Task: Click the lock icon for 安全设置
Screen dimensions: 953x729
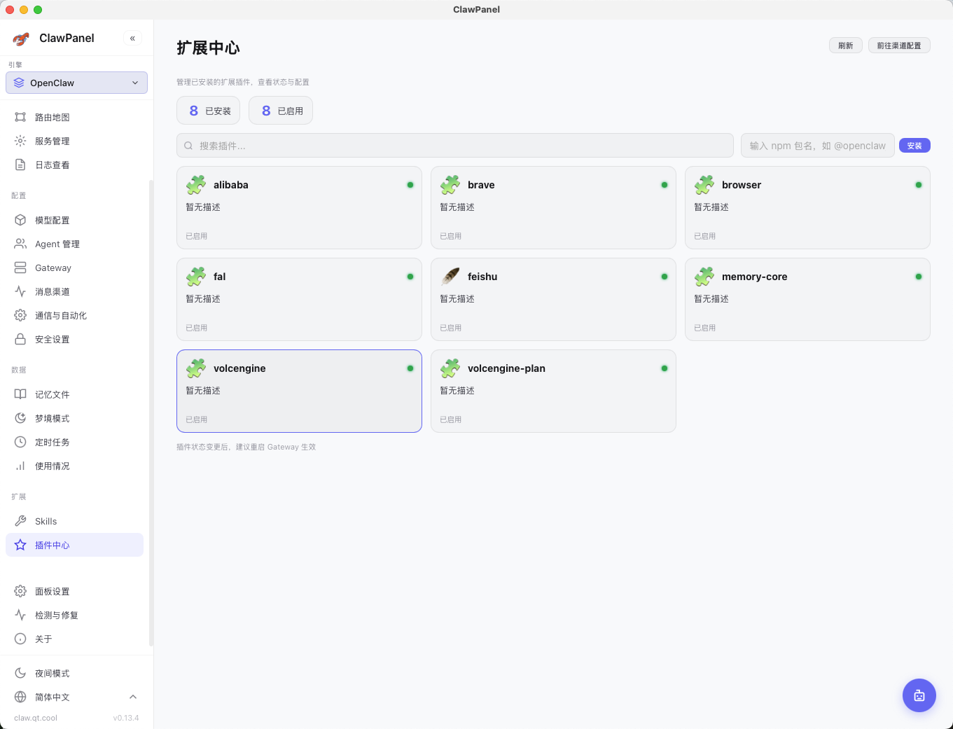Action: pos(20,339)
